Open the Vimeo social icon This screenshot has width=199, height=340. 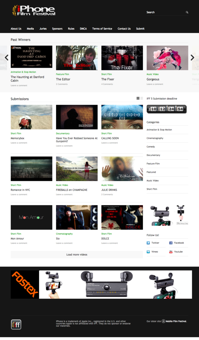coord(148,252)
